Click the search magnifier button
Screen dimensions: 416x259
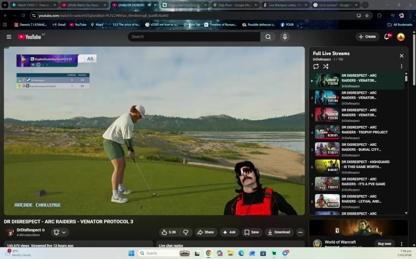point(268,37)
